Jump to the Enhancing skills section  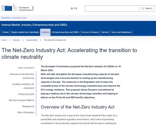click(x=26, y=94)
